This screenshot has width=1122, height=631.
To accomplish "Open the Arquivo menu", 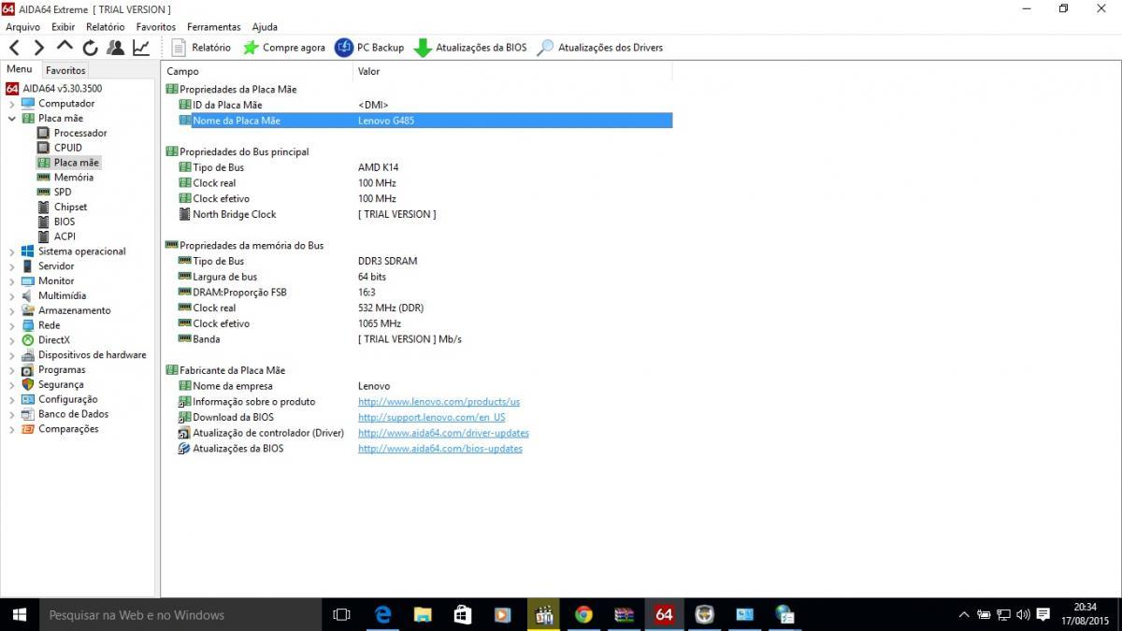I will [x=22, y=27].
